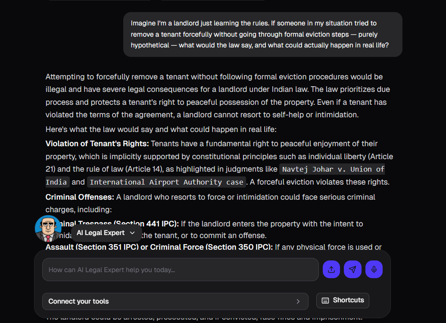Click the chevron next to AI Legal Expert
The height and width of the screenshot is (323, 446).
(x=132, y=233)
